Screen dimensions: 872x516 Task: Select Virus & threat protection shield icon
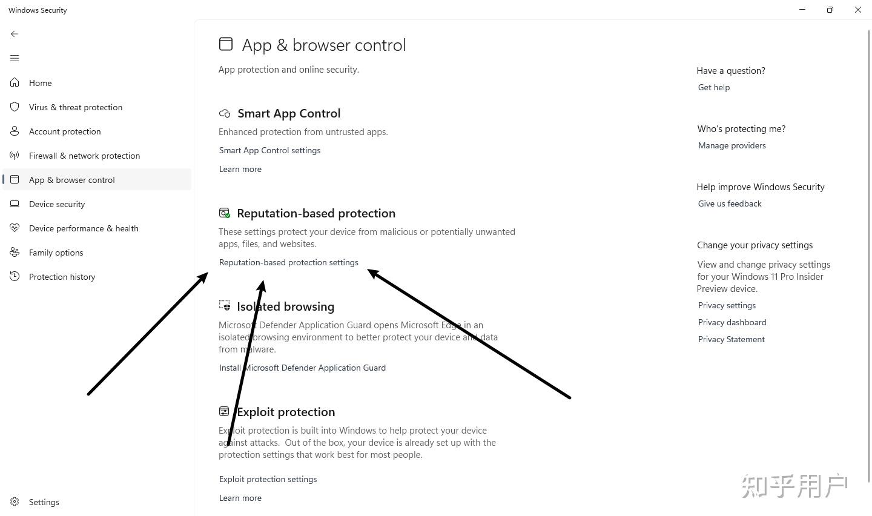point(15,107)
